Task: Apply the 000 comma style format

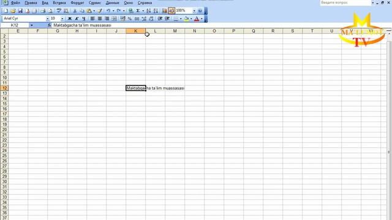Action: pyautogui.click(x=137, y=18)
